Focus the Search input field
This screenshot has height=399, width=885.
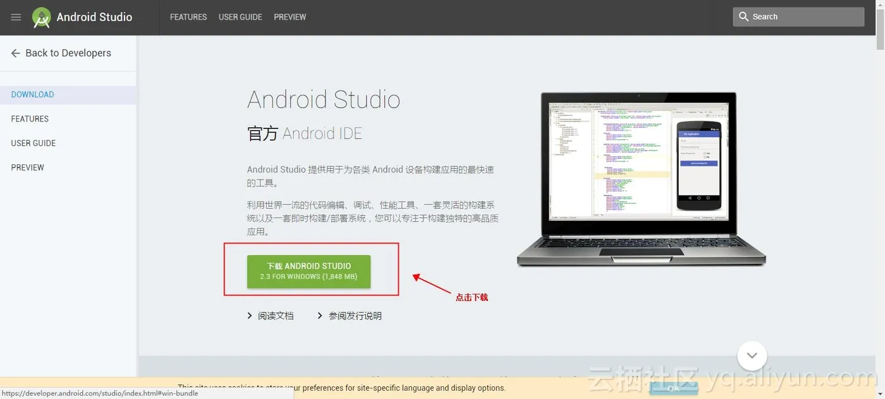[798, 17]
